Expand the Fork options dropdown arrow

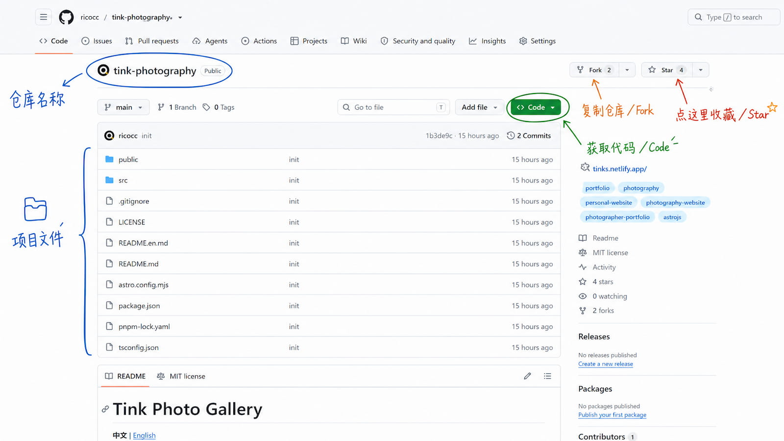(x=627, y=70)
